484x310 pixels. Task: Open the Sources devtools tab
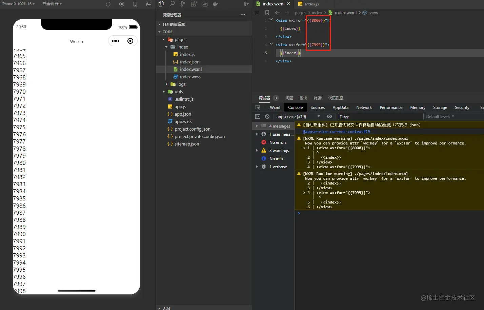coord(318,108)
